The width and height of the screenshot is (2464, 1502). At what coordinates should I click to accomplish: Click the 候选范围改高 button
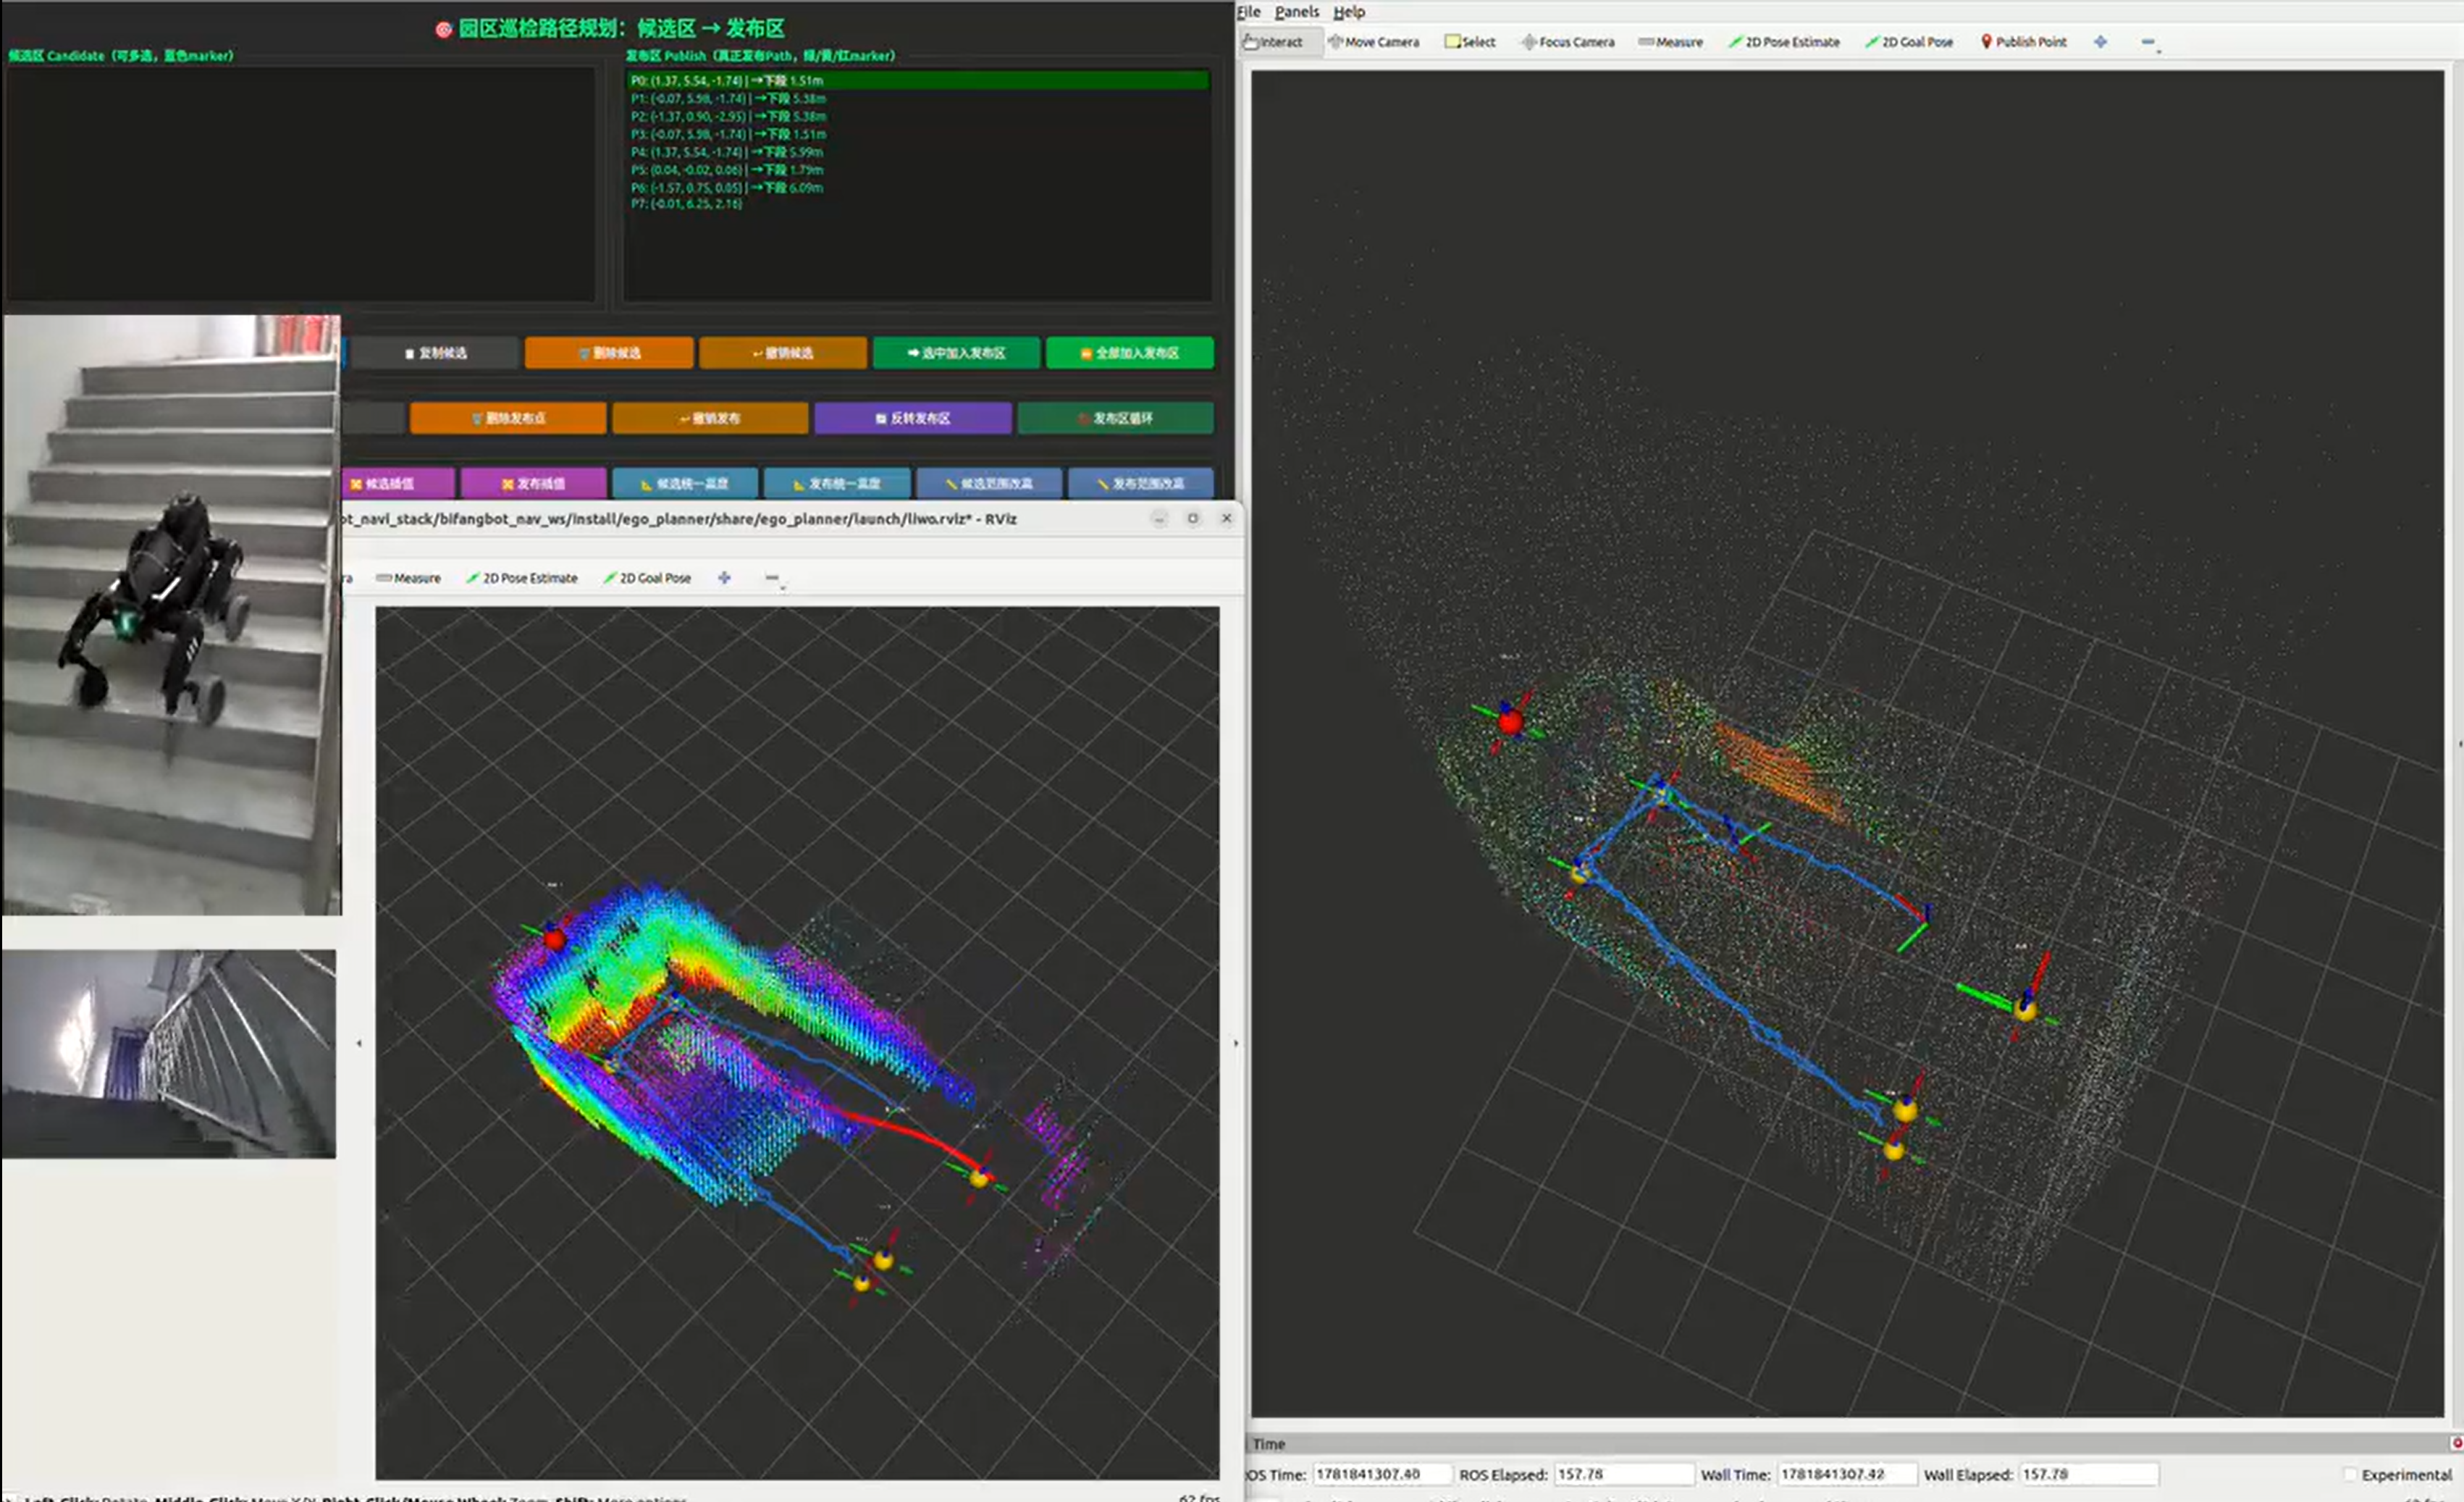[x=989, y=483]
